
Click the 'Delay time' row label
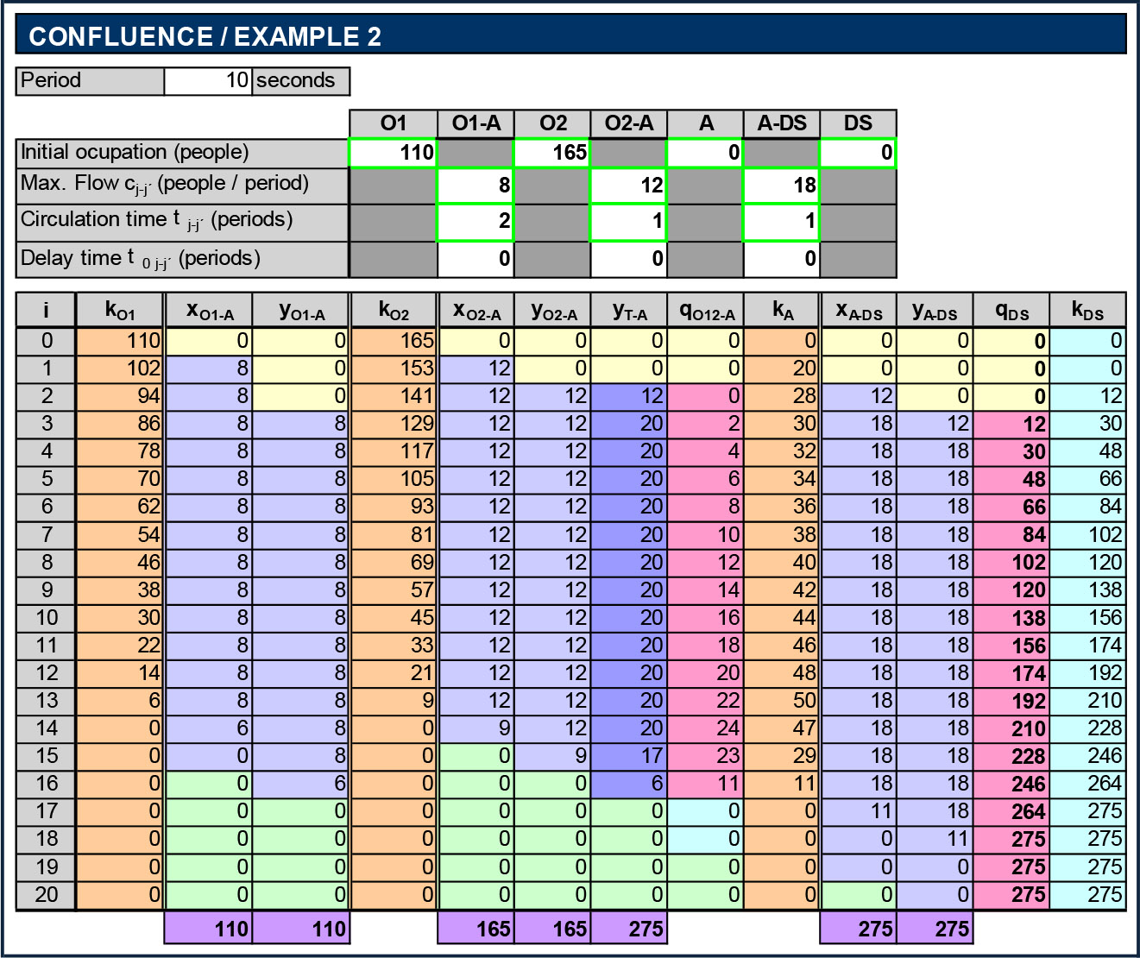pyautogui.click(x=182, y=259)
